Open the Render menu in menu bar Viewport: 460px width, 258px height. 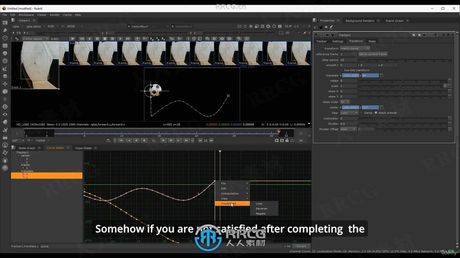[x=55, y=15]
